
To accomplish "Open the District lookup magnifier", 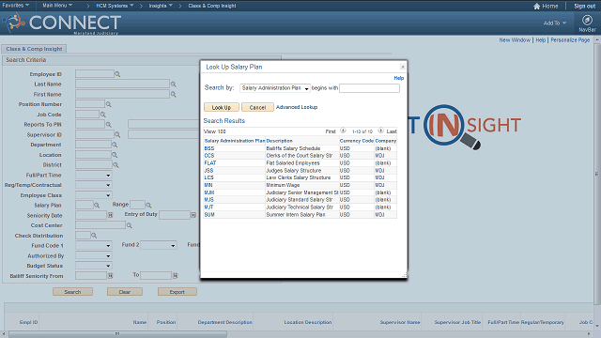I will click(x=116, y=165).
